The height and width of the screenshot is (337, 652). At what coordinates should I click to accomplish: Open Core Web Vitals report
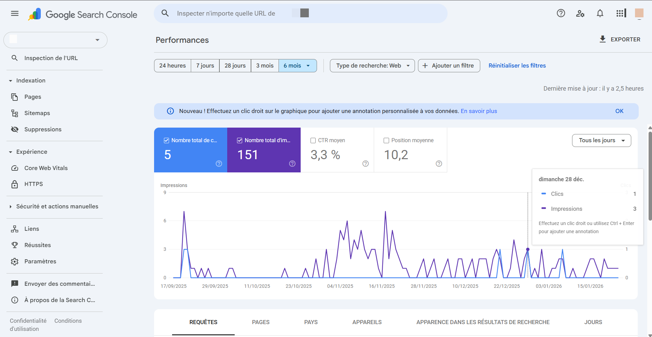(46, 168)
